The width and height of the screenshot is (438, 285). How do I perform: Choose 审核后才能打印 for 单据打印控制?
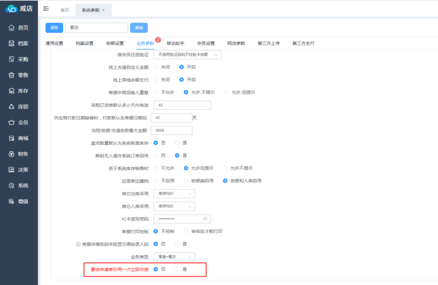186,231
